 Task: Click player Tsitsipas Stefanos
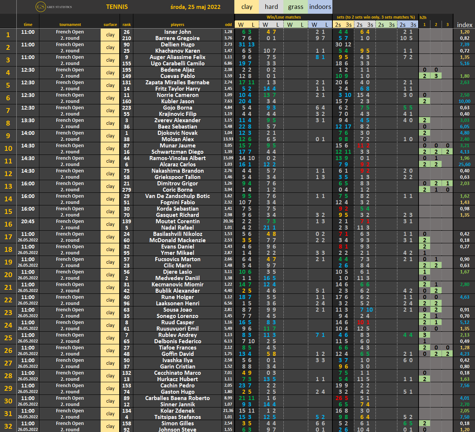(178, 417)
